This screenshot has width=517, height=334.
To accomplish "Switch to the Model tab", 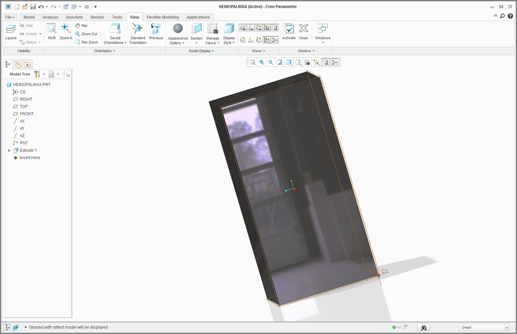I will [29, 17].
